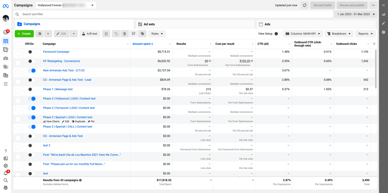Select the Campaigns tab

pyautogui.click(x=74, y=24)
